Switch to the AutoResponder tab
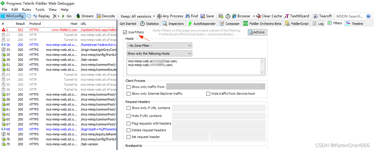Screen dimensions: 374x150 202,24
